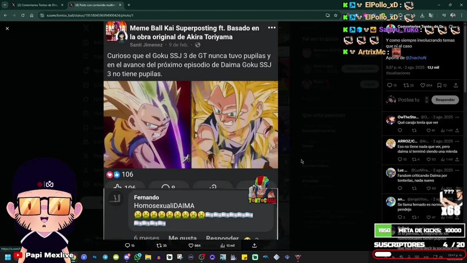
Task: Open Luz... user profile name
Action: tap(402, 170)
